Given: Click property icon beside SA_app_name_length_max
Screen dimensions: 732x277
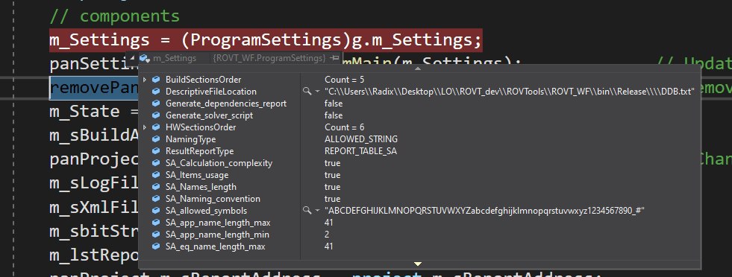Looking at the screenshot, I should pos(157,223).
